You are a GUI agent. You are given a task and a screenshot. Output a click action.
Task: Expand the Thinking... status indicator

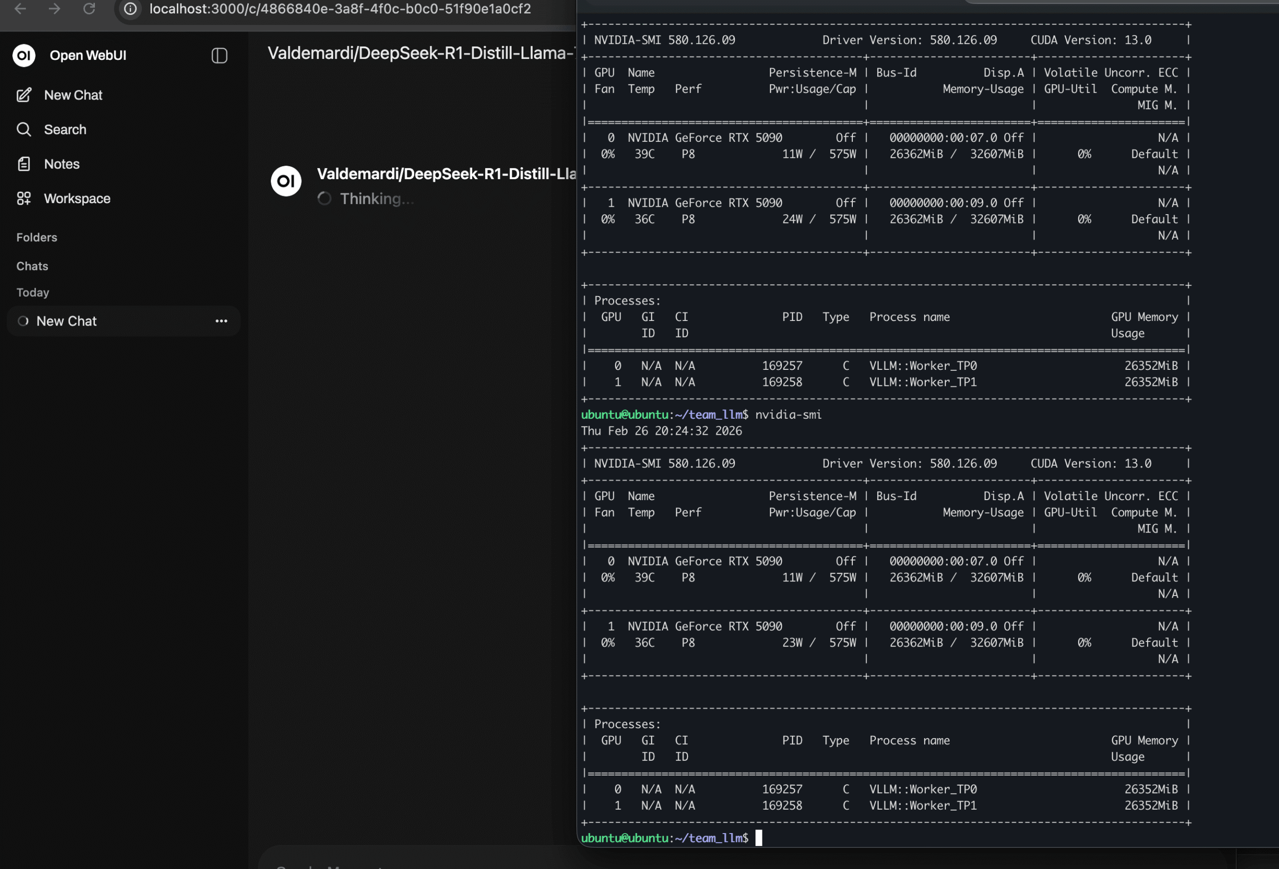click(376, 199)
